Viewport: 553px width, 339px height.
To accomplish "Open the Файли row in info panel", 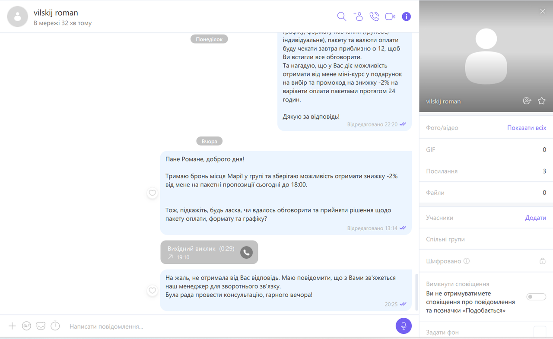I will point(486,193).
